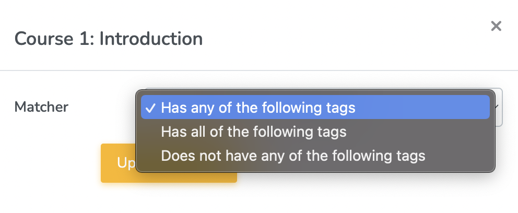Select "Has any of the following tags"
The width and height of the screenshot is (518, 213).
point(258,108)
